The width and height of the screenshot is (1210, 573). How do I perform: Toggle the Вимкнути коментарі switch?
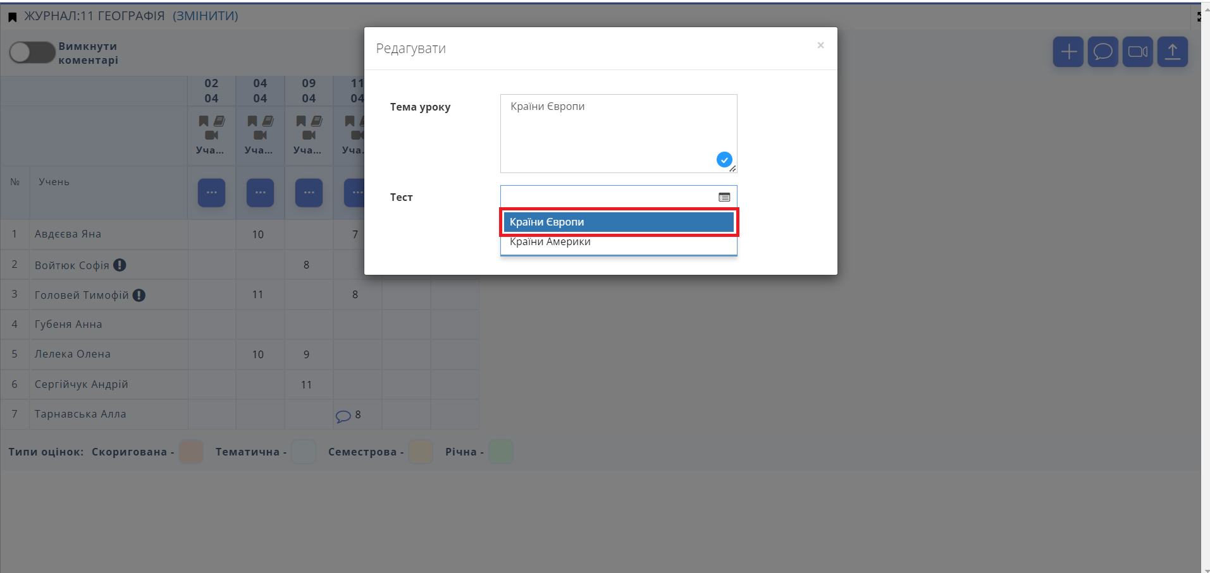click(32, 52)
